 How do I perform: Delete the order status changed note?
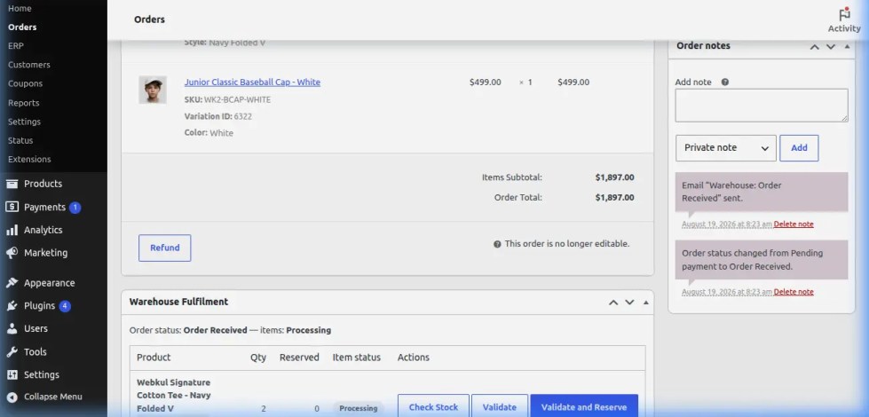click(x=794, y=292)
